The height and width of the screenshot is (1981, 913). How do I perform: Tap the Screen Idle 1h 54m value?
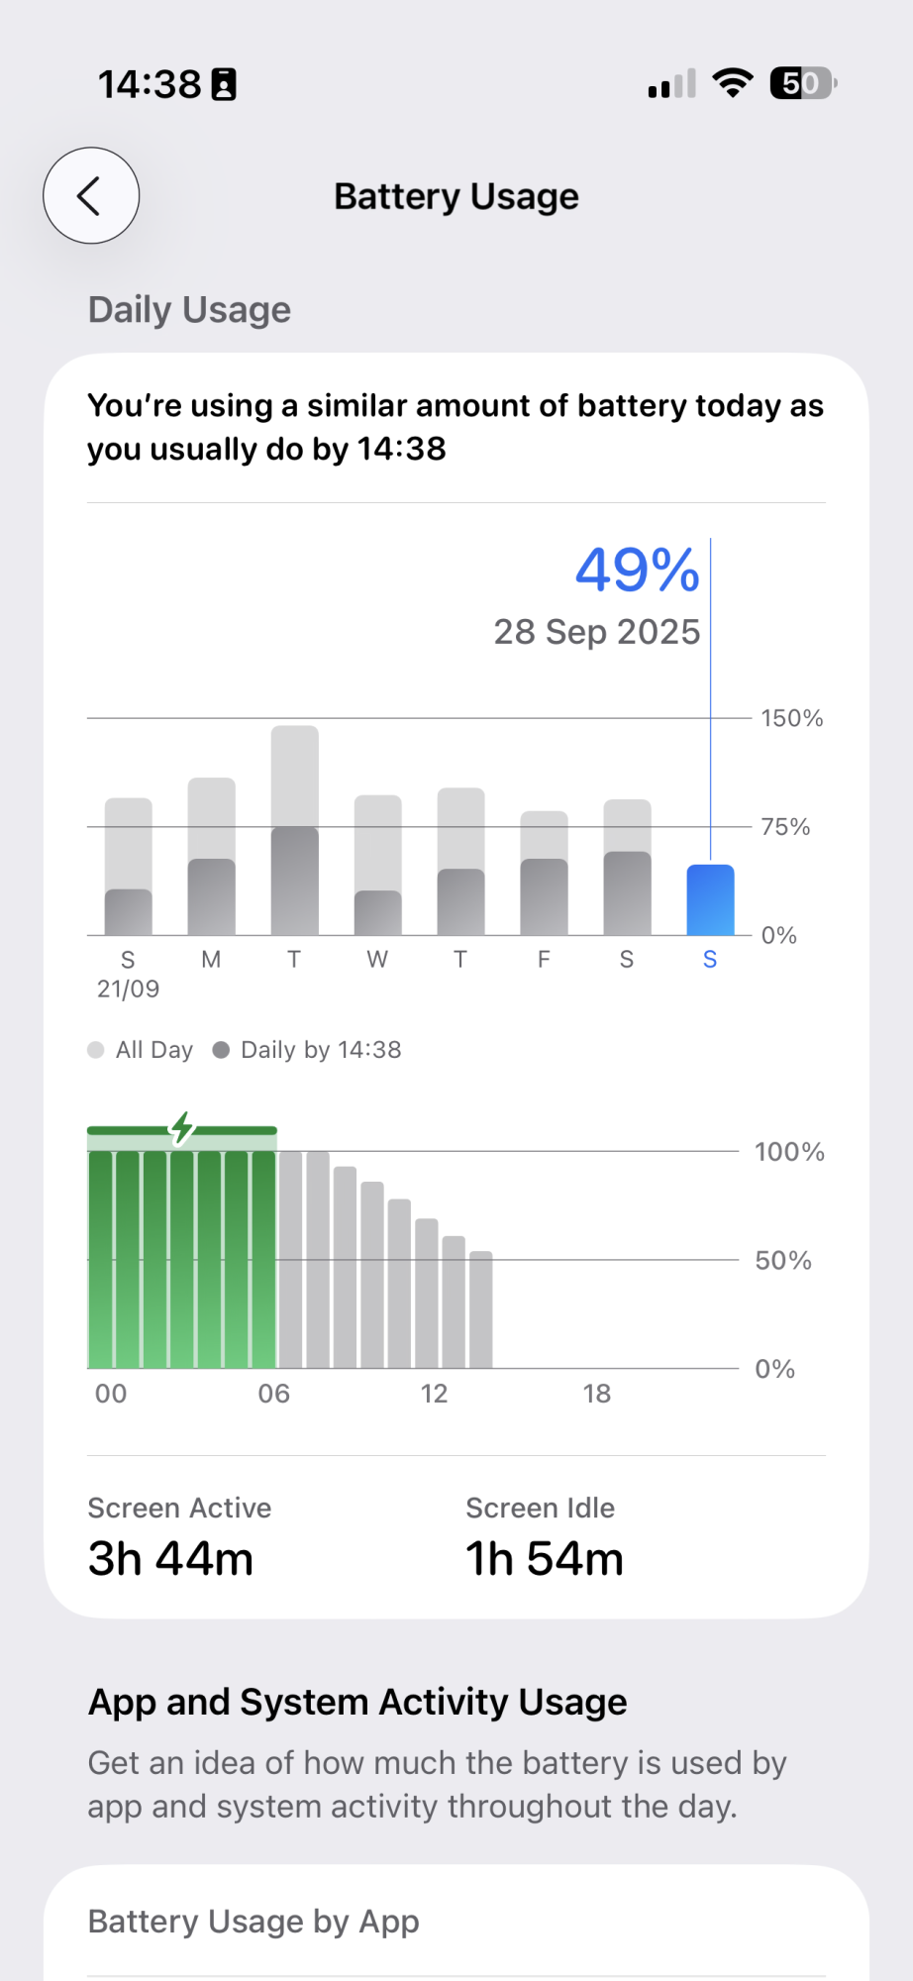545,1559
